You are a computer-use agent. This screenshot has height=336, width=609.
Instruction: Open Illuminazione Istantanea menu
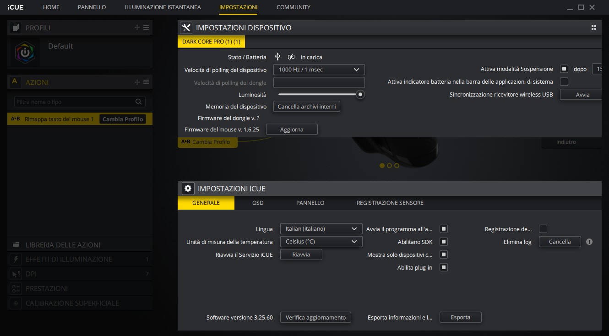pos(163,7)
